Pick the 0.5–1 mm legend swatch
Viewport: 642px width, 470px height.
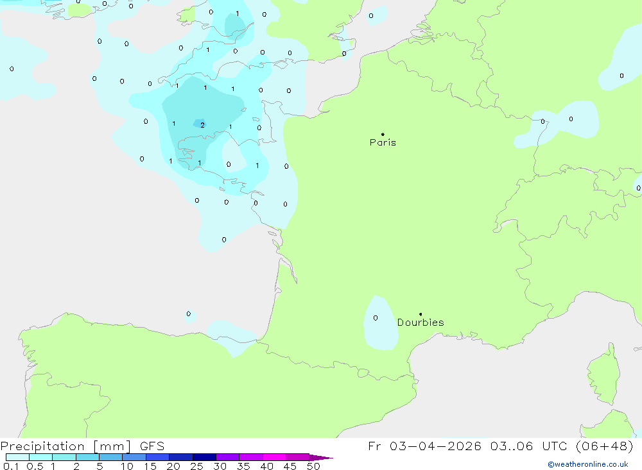(x=41, y=457)
